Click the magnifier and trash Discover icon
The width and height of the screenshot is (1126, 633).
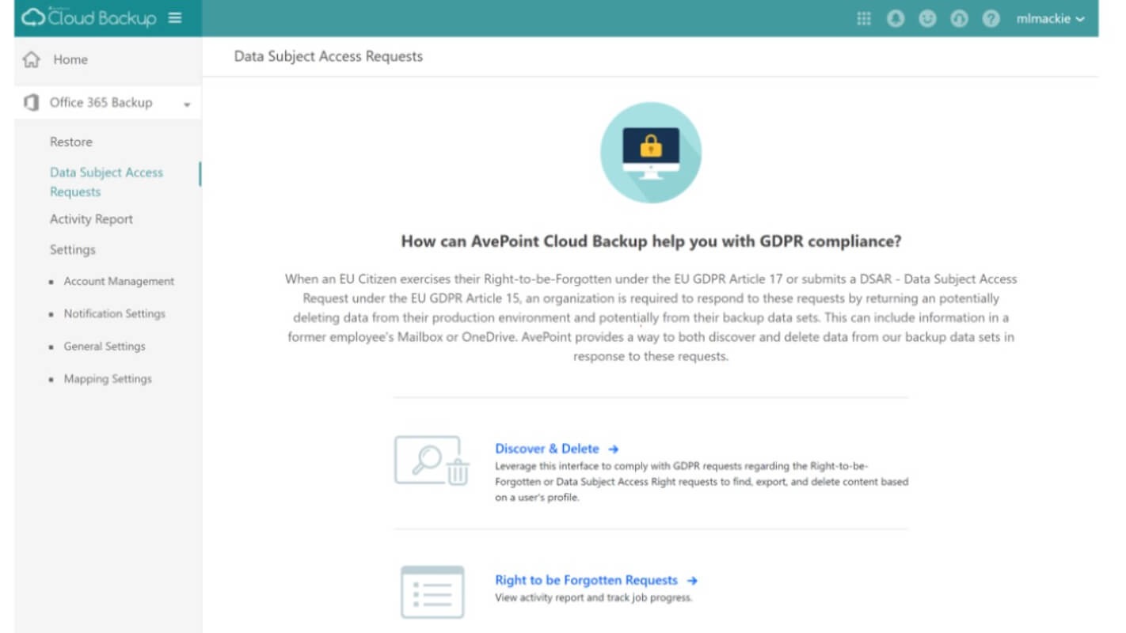432,461
